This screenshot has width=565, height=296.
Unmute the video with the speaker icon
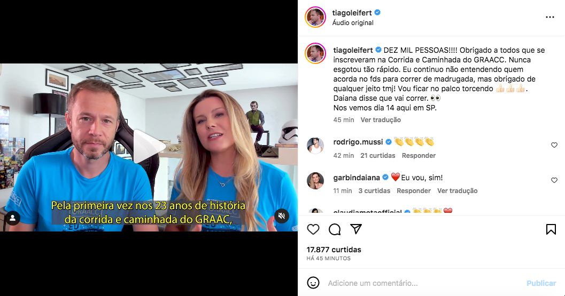tap(282, 216)
